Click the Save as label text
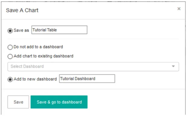The image size is (187, 120). tap(21, 30)
